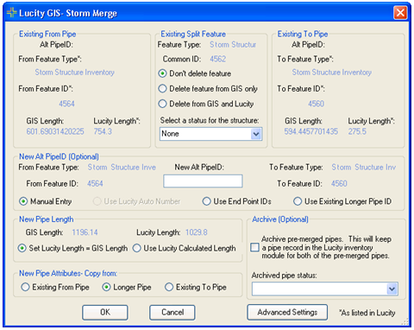Click new Lucity Length value 1029.8
414x330 pixels.
(x=197, y=232)
